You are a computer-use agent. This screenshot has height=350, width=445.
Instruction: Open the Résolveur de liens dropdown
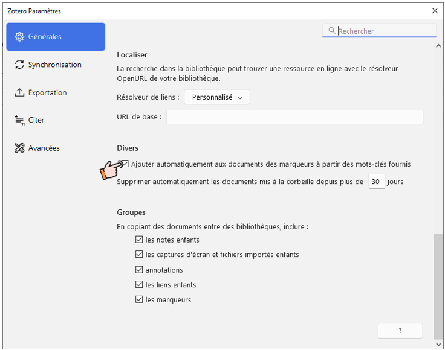[217, 97]
